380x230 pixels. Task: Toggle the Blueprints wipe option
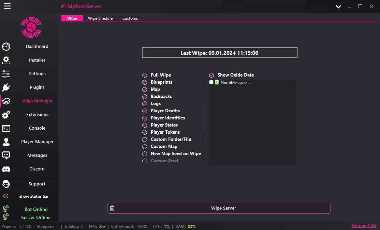pyautogui.click(x=144, y=82)
